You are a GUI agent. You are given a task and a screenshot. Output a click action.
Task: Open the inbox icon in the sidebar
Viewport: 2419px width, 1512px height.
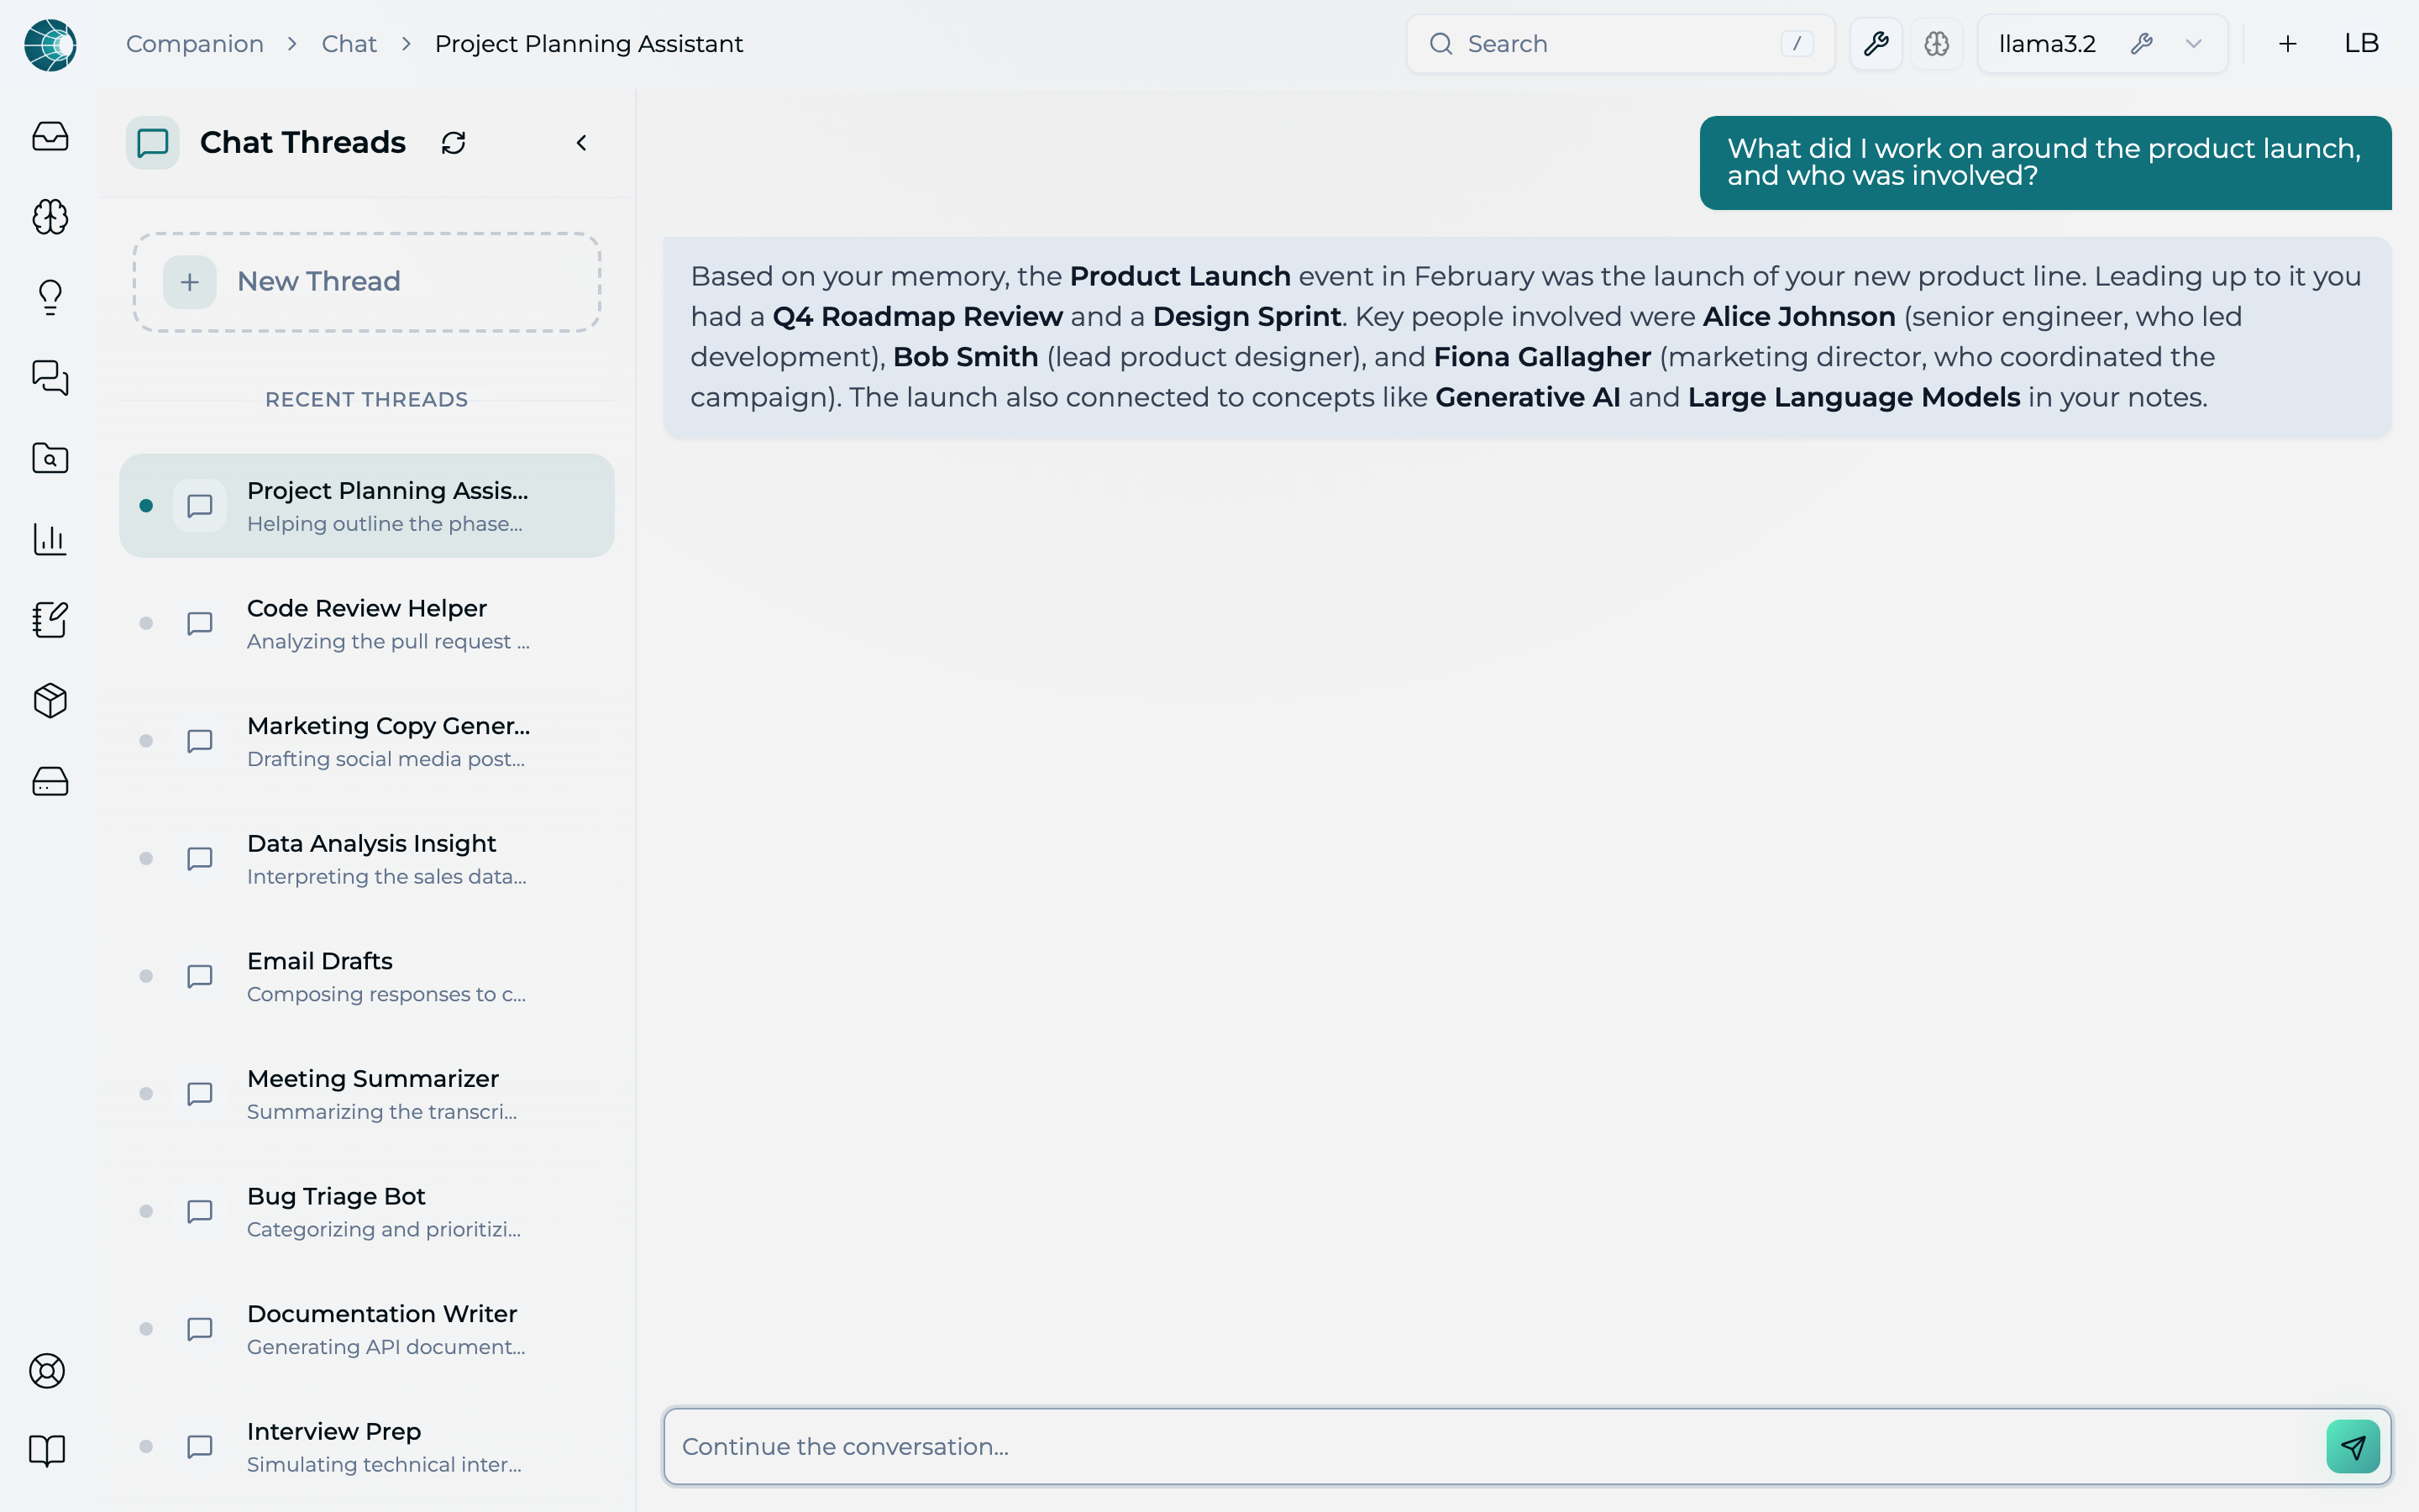(50, 136)
